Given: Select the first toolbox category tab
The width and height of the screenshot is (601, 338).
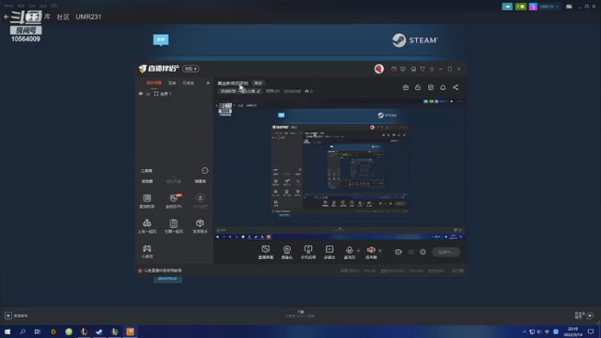Looking at the screenshot, I should point(147,181).
